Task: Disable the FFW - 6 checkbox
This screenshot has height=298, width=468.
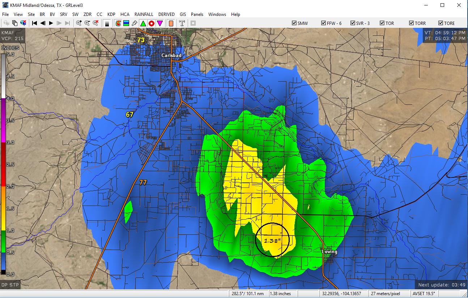Action: [324, 23]
